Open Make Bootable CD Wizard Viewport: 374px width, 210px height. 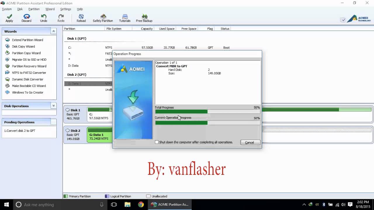click(x=29, y=86)
